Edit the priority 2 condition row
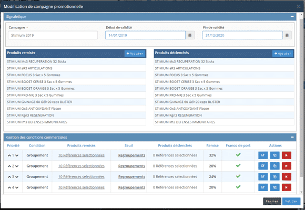The image size is (305, 210). (x=263, y=166)
